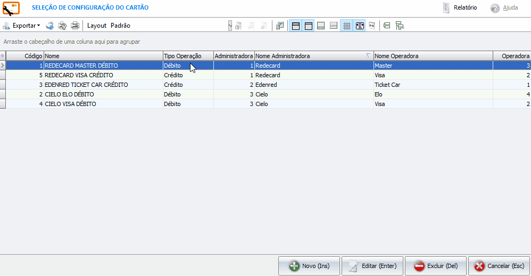Click the card configuration app icon
The width and height of the screenshot is (531, 276).
(x=11, y=8)
